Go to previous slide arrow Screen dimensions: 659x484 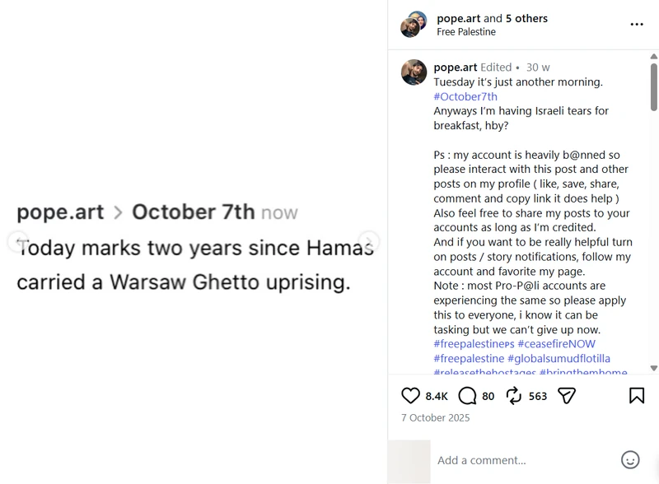coord(18,241)
